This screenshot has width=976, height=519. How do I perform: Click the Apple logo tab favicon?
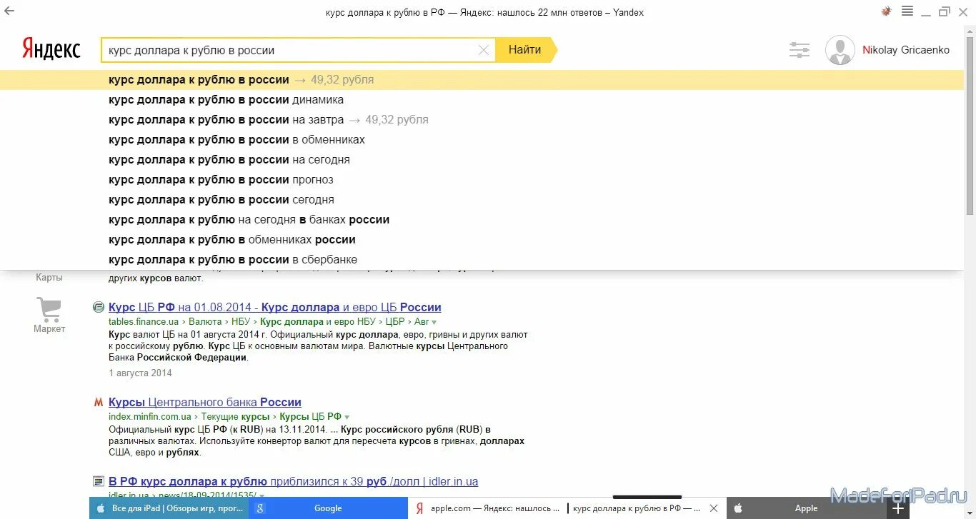pos(738,508)
